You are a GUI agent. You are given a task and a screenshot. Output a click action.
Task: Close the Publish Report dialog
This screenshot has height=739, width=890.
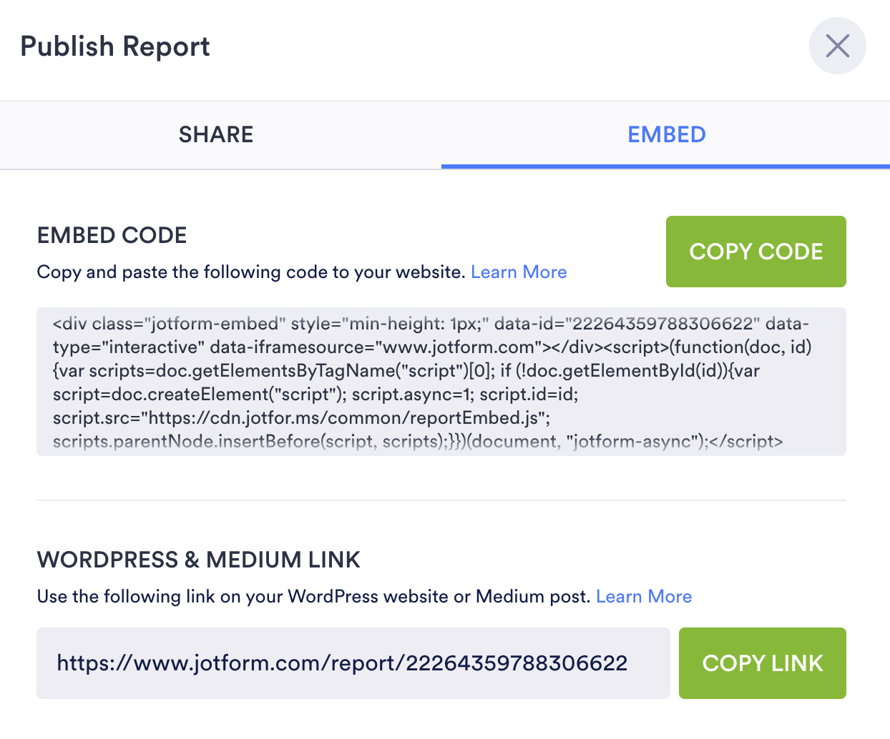pos(837,46)
